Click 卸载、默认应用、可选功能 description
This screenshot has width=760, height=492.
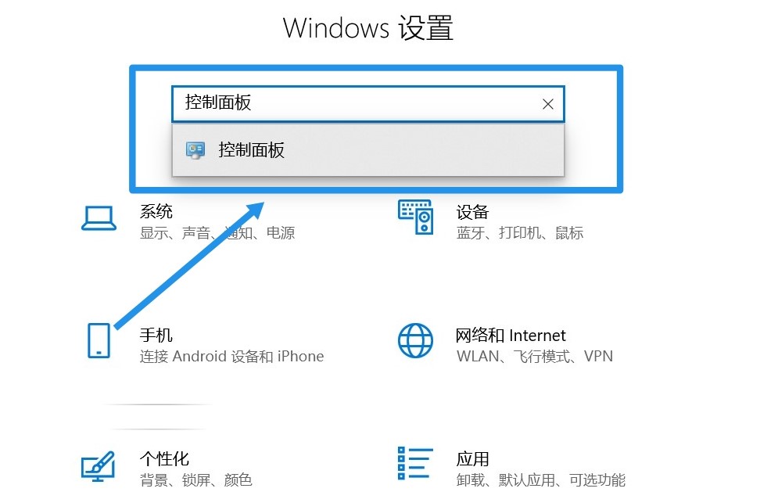tap(541, 480)
